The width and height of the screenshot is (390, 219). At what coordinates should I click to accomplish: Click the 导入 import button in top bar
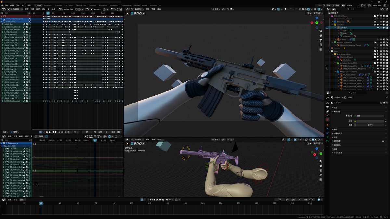coord(329,5)
